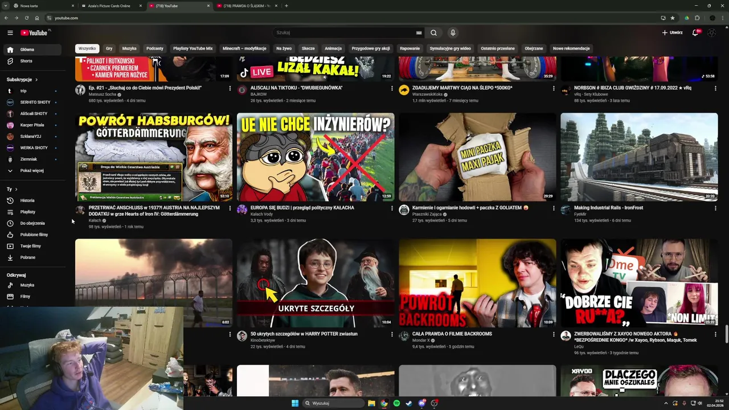The image size is (729, 410).
Task: Select the Obejrzane filter chip
Action: tap(534, 48)
